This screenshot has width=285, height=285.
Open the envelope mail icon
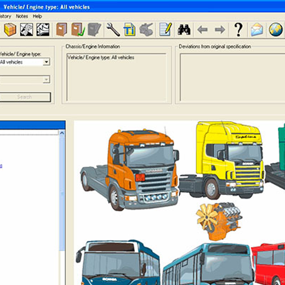(x=257, y=30)
